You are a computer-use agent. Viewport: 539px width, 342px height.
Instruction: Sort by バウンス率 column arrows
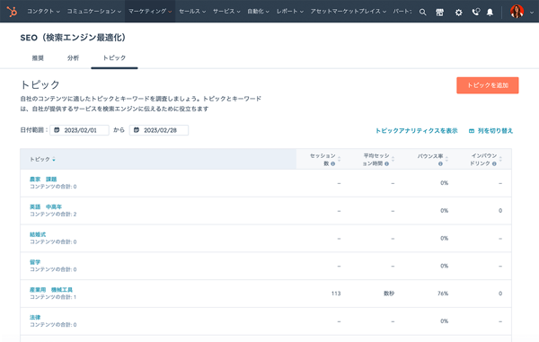pyautogui.click(x=446, y=159)
